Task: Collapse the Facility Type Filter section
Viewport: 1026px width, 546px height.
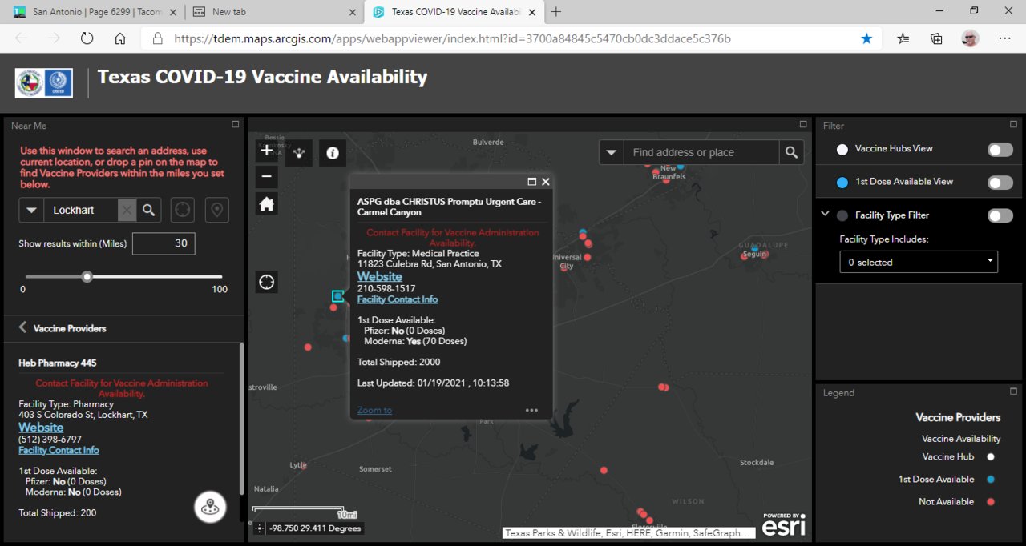Action: tap(825, 215)
